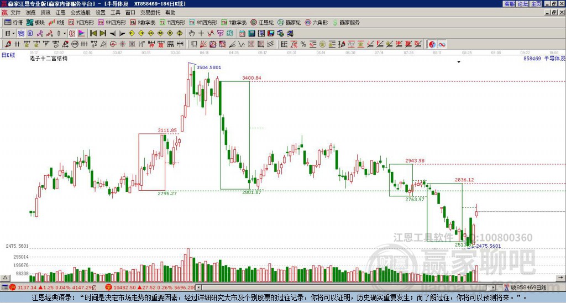Toggle the butterfly-shaped highlighted toolbar button

pyautogui.click(x=22, y=33)
